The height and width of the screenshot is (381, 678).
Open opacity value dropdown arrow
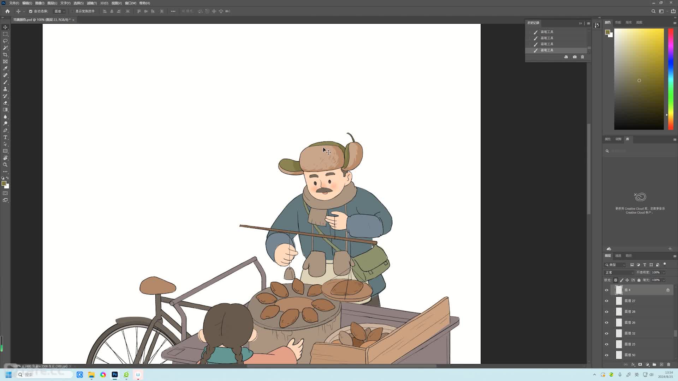(x=664, y=272)
